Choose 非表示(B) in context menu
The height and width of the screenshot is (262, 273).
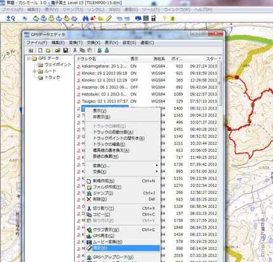pos(123,117)
